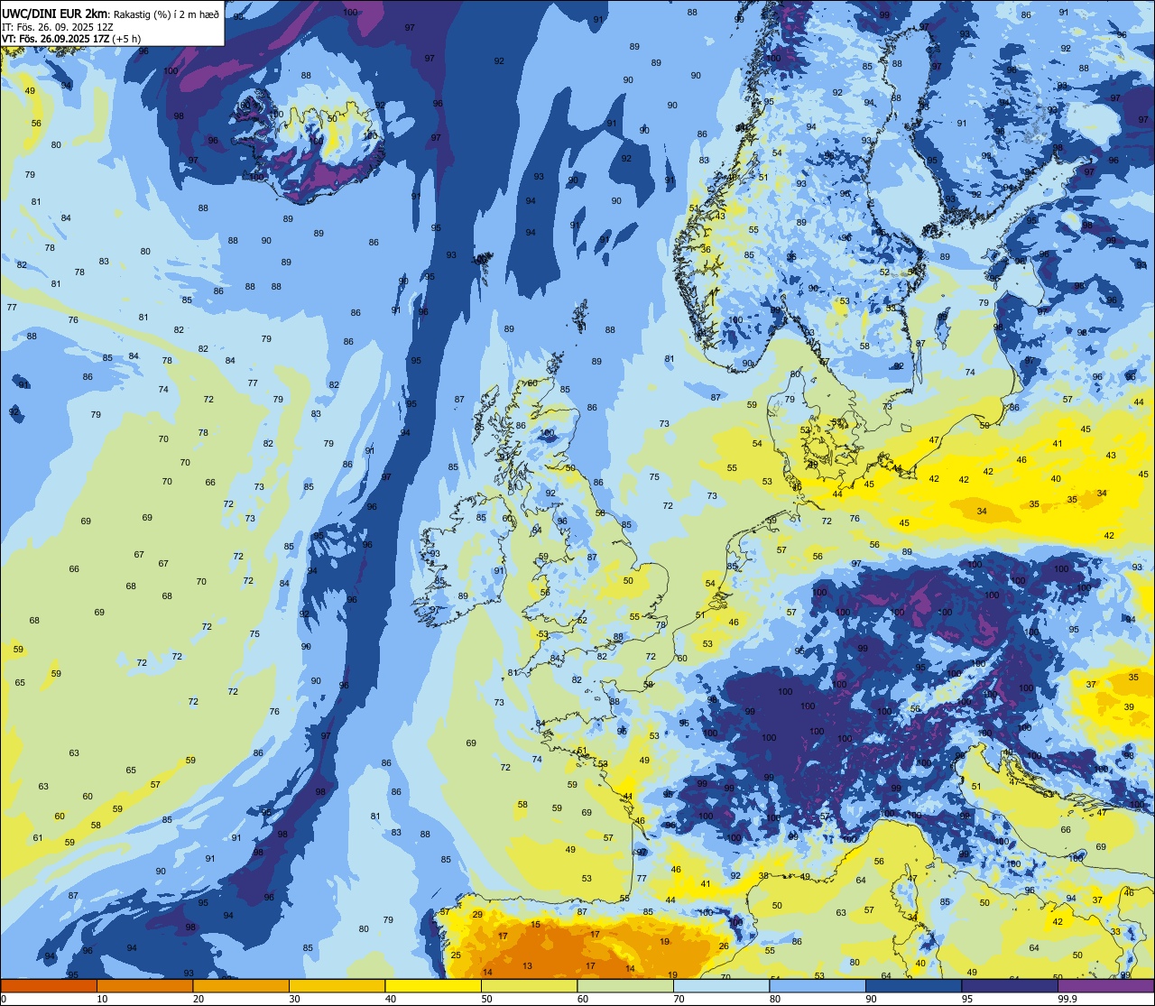Click the "10" legend scale label

pyautogui.click(x=102, y=999)
